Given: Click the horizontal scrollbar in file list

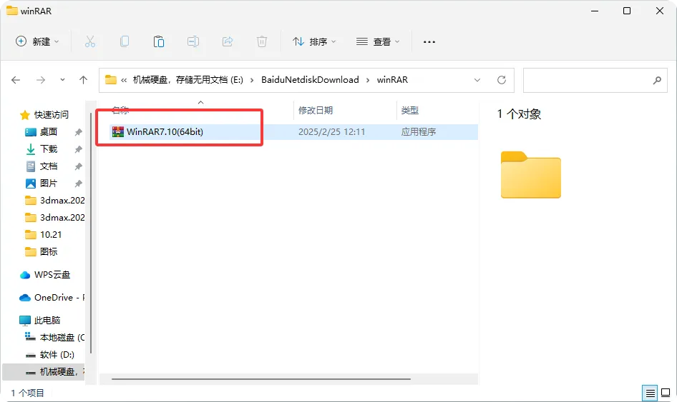Looking at the screenshot, I should [x=261, y=379].
